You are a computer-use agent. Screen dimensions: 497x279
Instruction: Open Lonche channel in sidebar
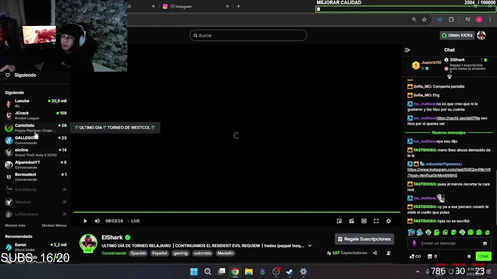(x=36, y=103)
